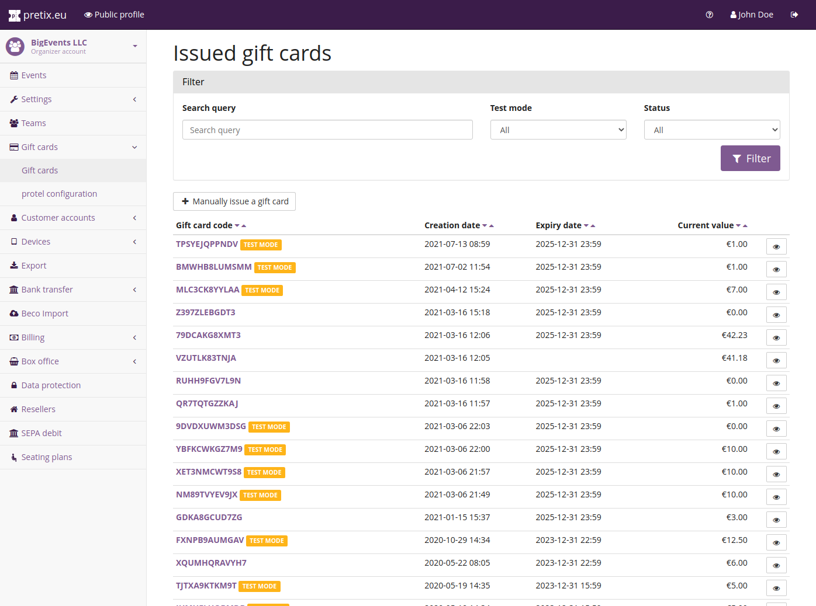Click the help question mark icon
Screen dimensions: 816x606
click(x=709, y=15)
